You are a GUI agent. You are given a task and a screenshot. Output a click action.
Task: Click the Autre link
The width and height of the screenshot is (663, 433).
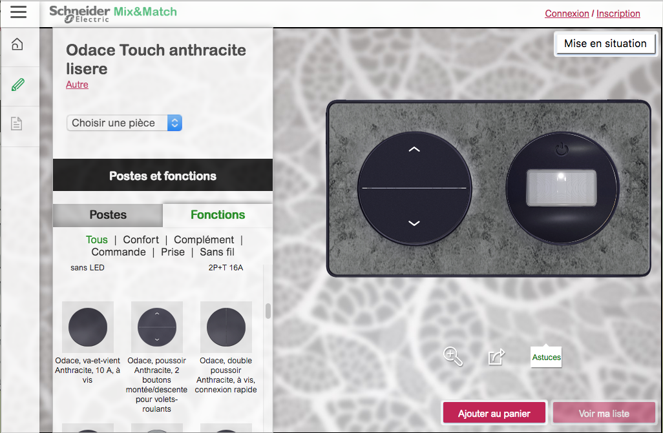pos(77,85)
